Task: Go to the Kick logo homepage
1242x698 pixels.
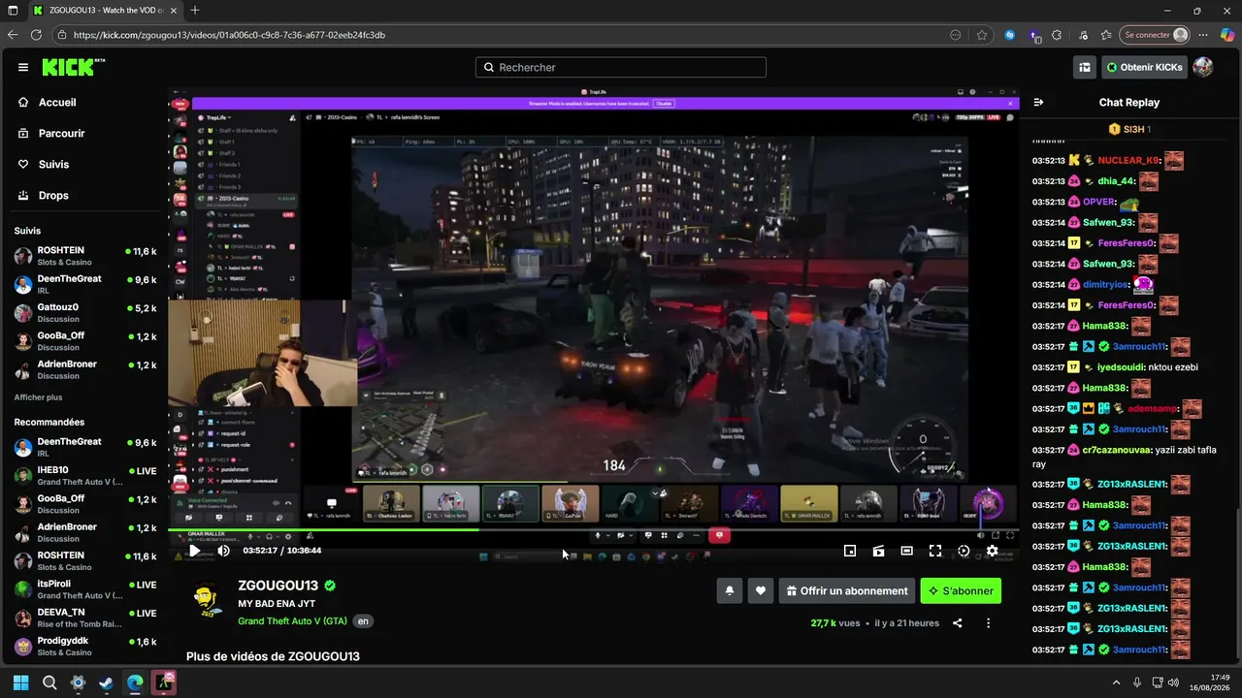Action: pos(73,67)
